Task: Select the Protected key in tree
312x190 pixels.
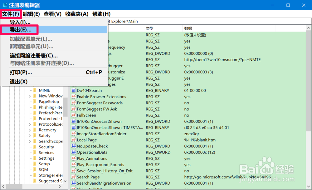Action: click(x=50, y=118)
